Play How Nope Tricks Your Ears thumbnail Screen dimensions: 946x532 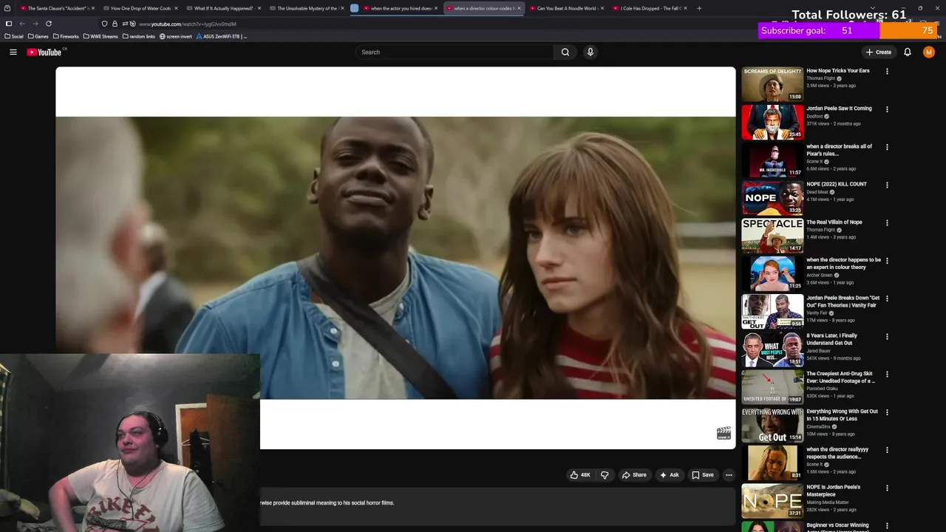click(x=772, y=84)
